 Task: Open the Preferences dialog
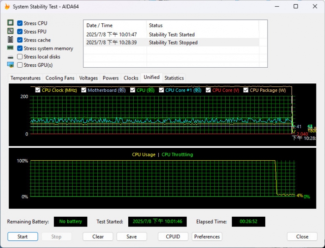[207, 237]
